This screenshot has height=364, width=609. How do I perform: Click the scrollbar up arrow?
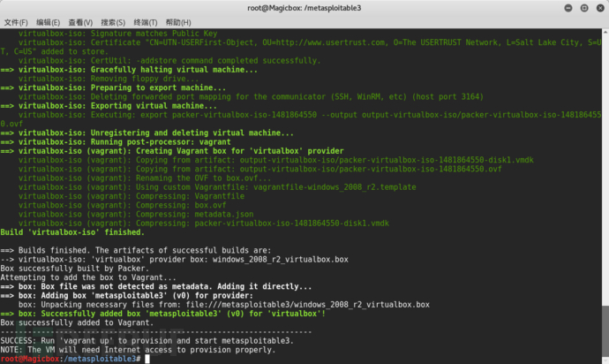605,31
